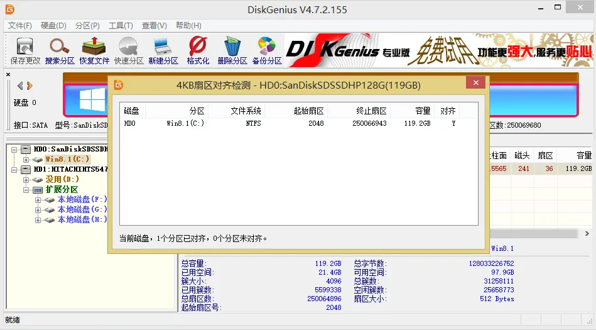Click the HD0 SanDisk drive icon in tree
The width and height of the screenshot is (596, 330).
[x=26, y=149]
